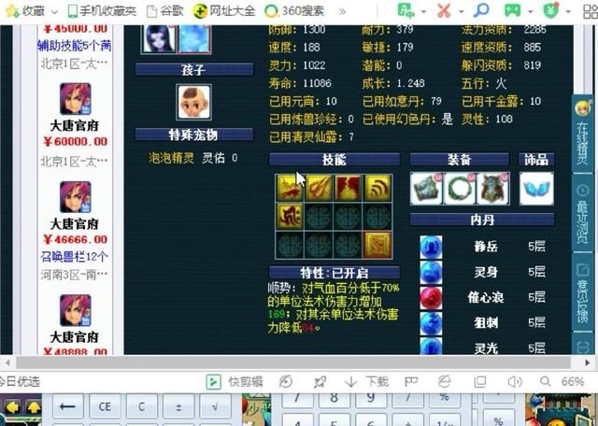This screenshot has width=598, height=426.
Task: Click the green game controller icon
Action: pos(512,10)
